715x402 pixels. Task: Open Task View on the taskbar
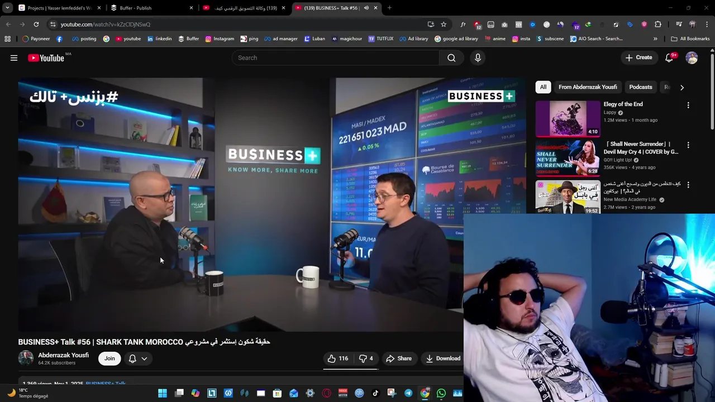tap(179, 393)
